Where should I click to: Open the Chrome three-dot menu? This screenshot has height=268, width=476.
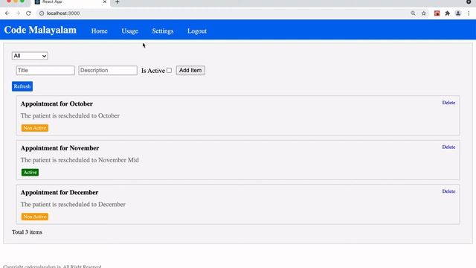pos(469,13)
